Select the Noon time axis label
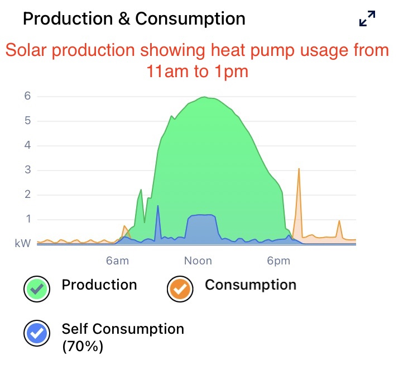This screenshot has height=369, width=413. tap(198, 261)
